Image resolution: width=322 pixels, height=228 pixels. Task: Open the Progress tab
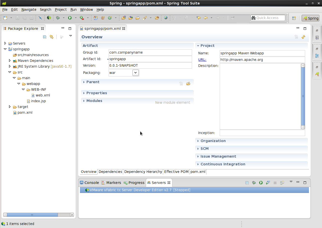[134, 183]
